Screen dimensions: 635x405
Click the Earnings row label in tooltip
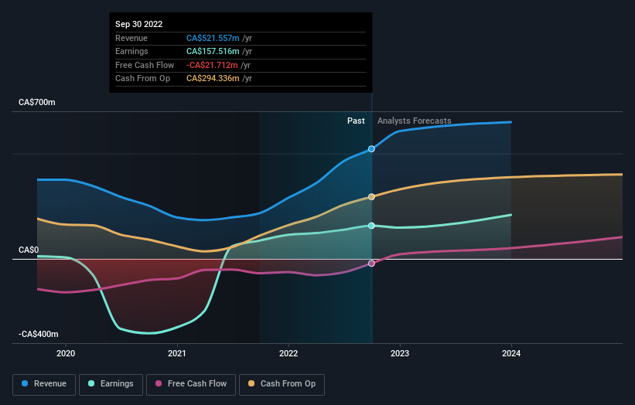pos(131,51)
